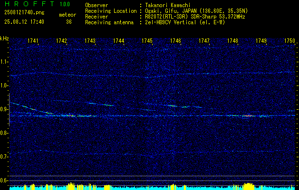Click time marker 1747

click(x=204, y=40)
